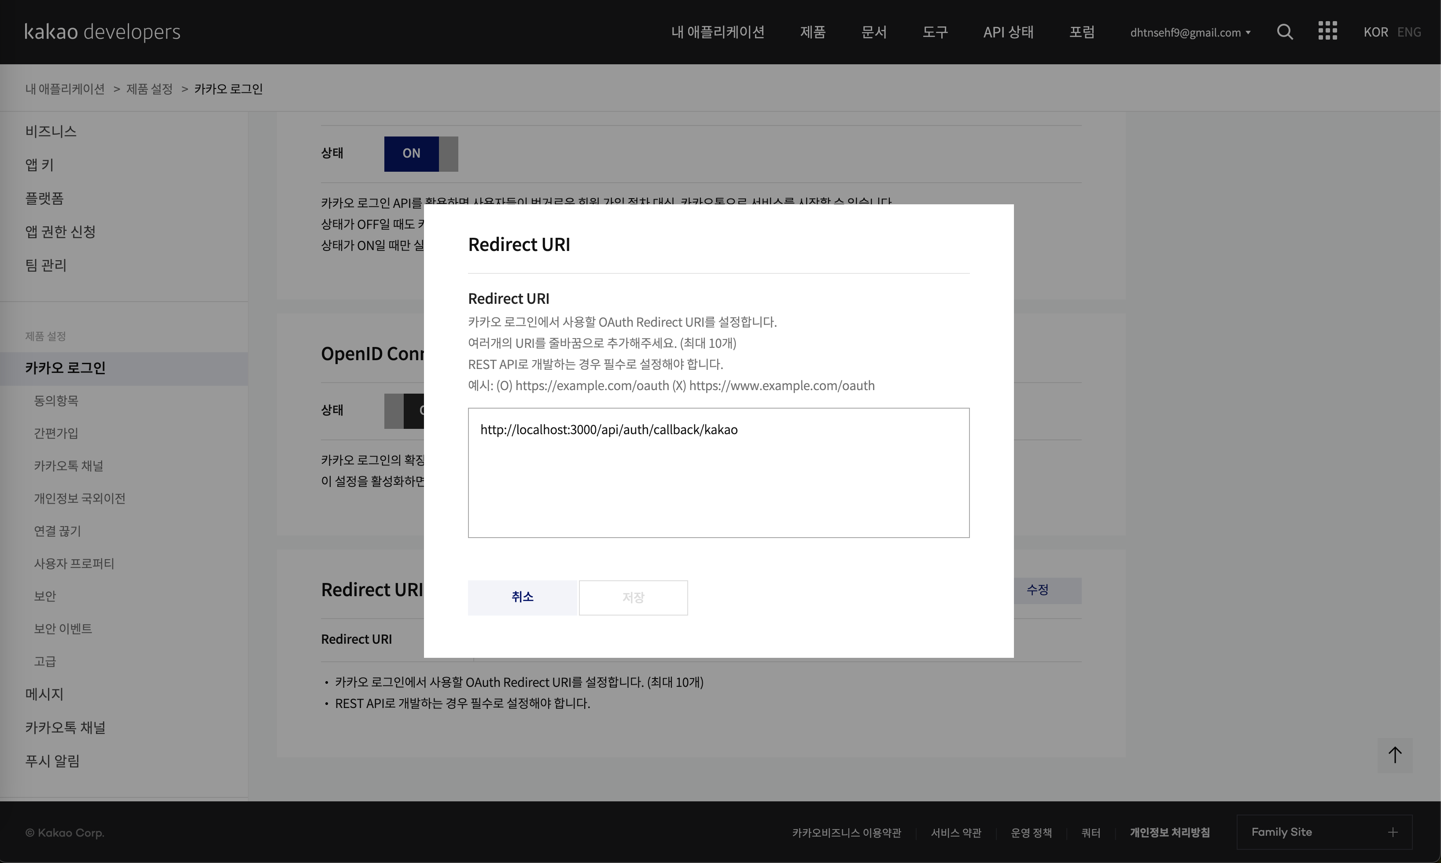Click the Redirect URI text area
This screenshot has height=863, width=1441.
pos(719,473)
